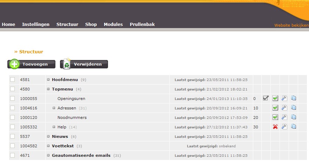Open wrench settings for Noodnummers
Screen dimensions: 309x161
[x=284, y=117]
